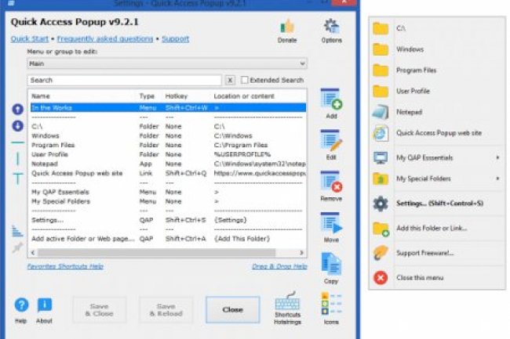Expand My QAP Essentials submenu arrow
This screenshot has width=510, height=339.
pyautogui.click(x=497, y=157)
